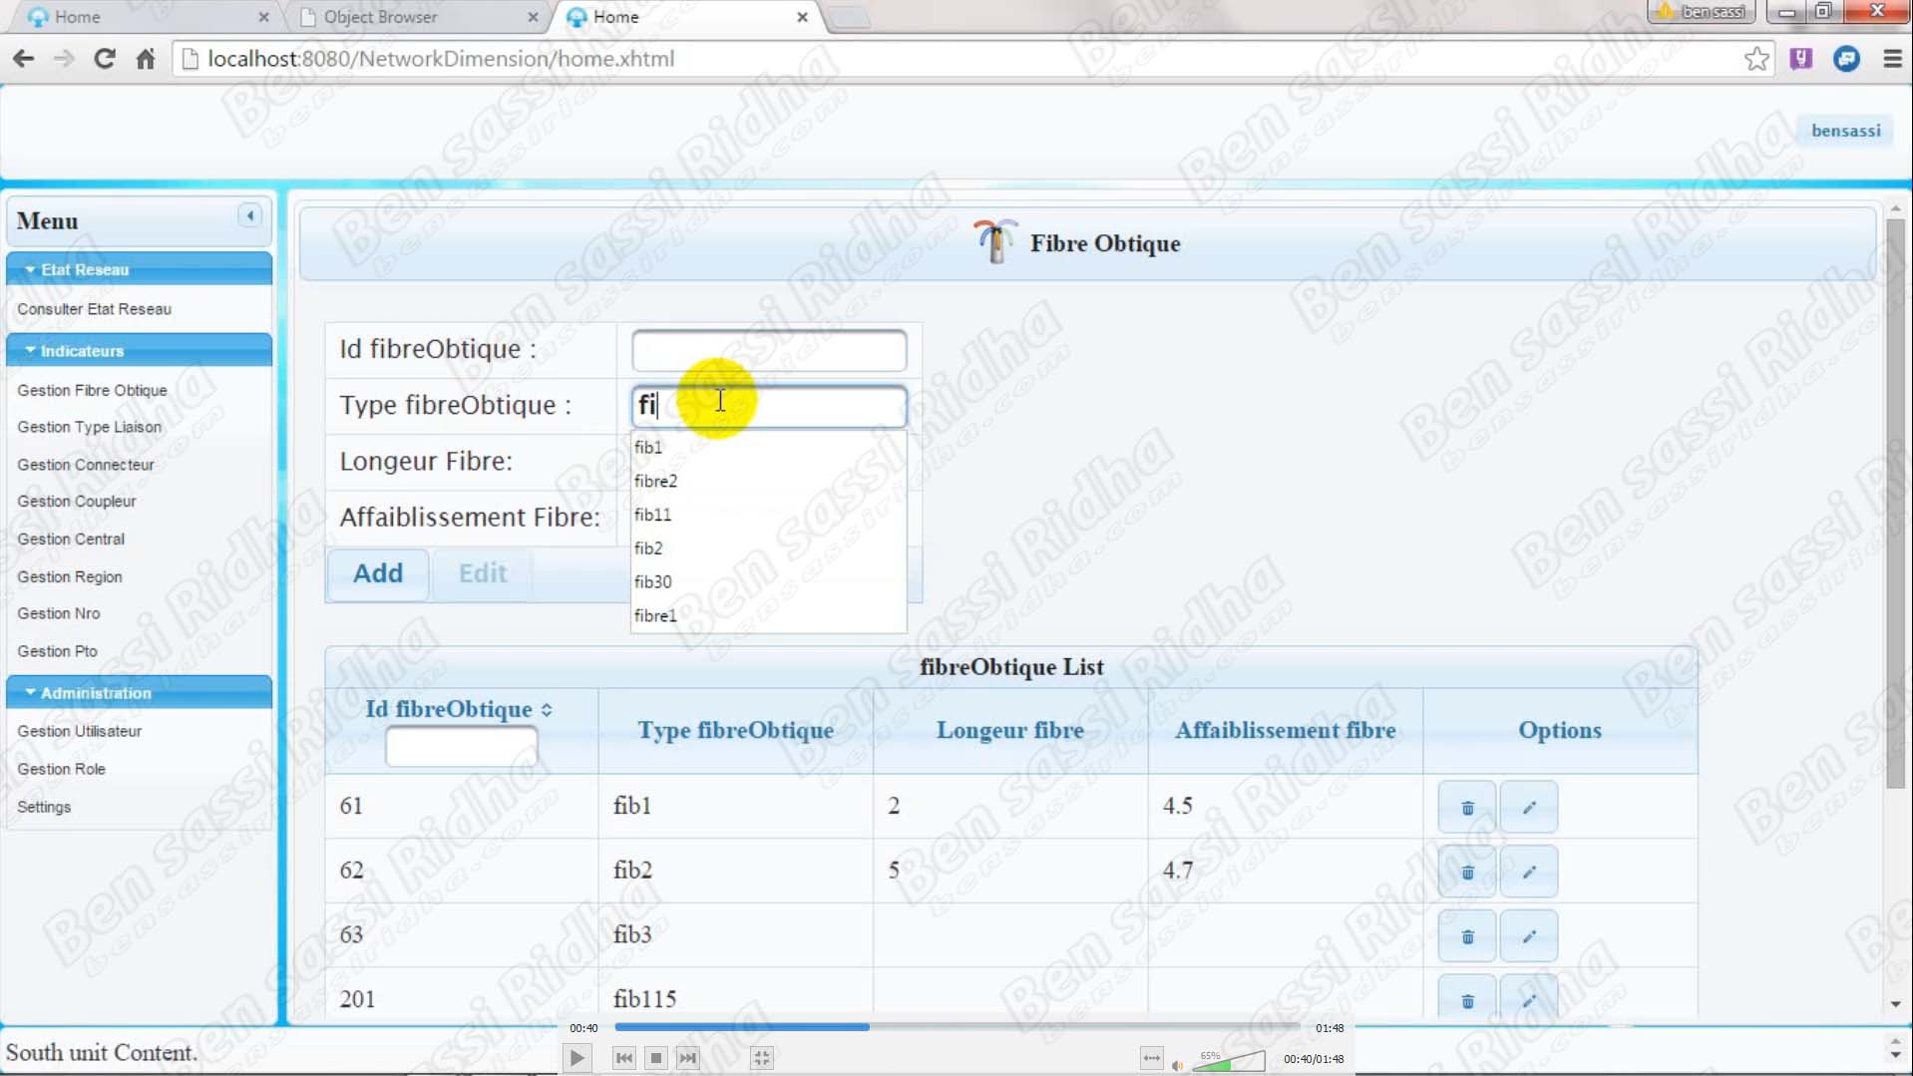
Task: Open the Gestion Utilisateur link
Action: 80,731
